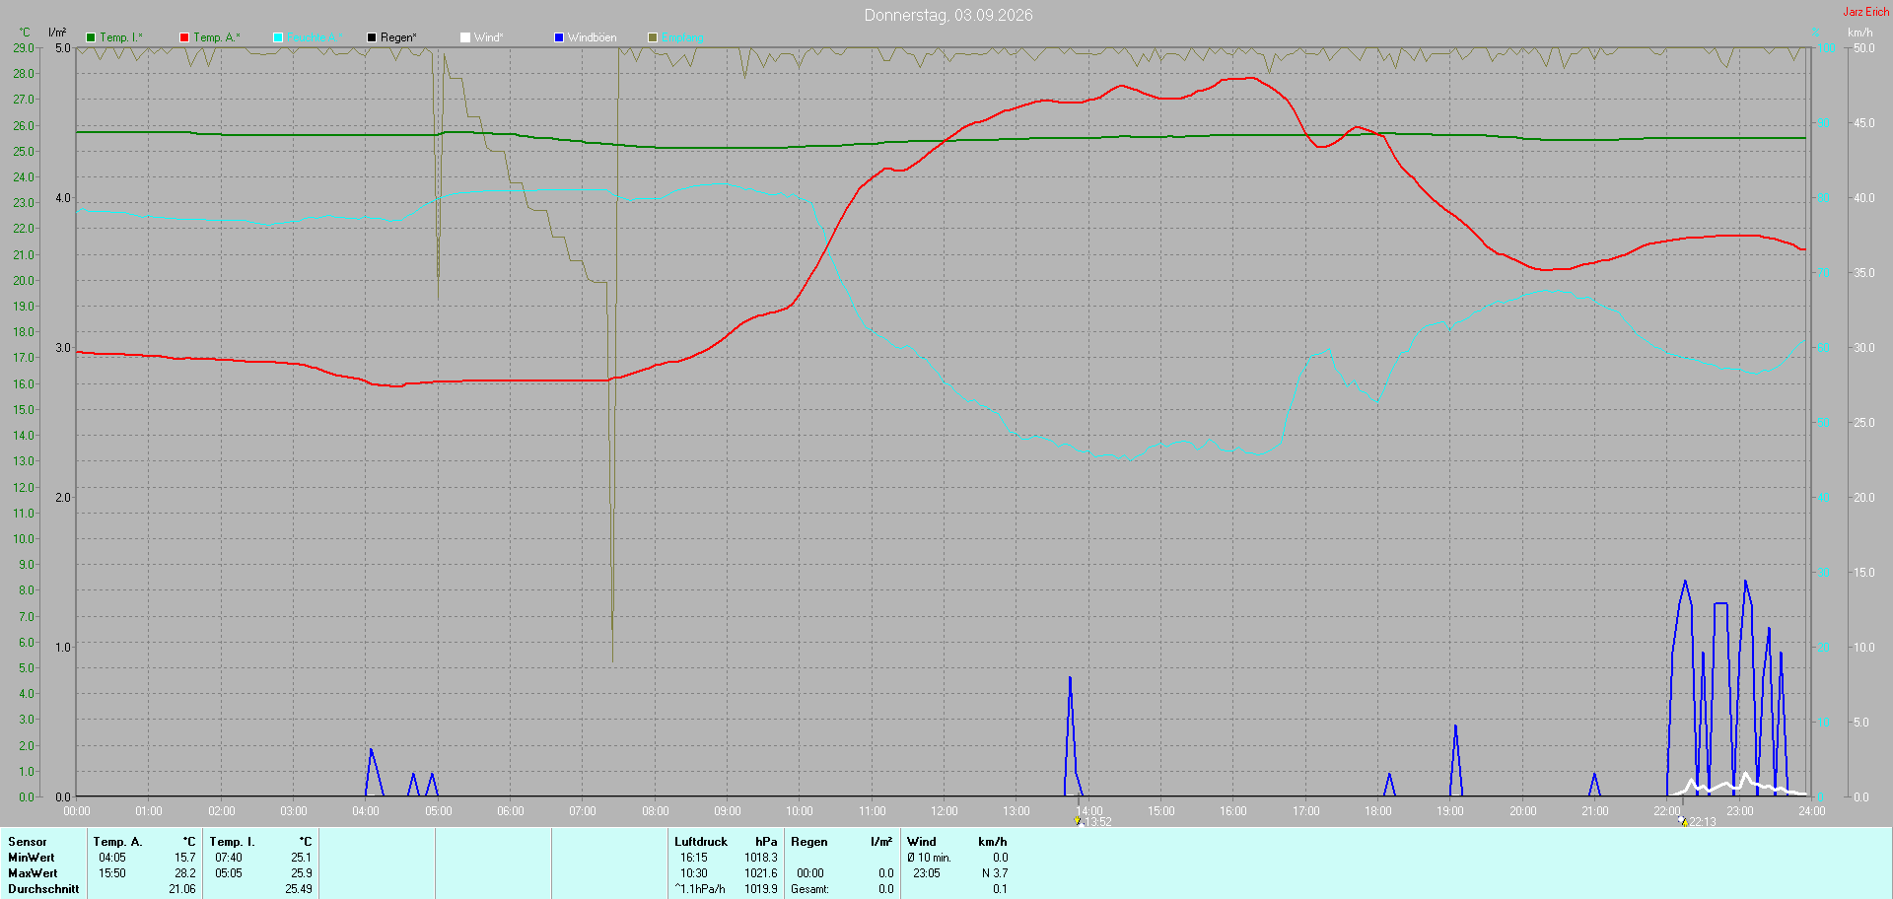Click the black Regen legend square
This screenshot has width=1893, height=899.
coord(372,37)
